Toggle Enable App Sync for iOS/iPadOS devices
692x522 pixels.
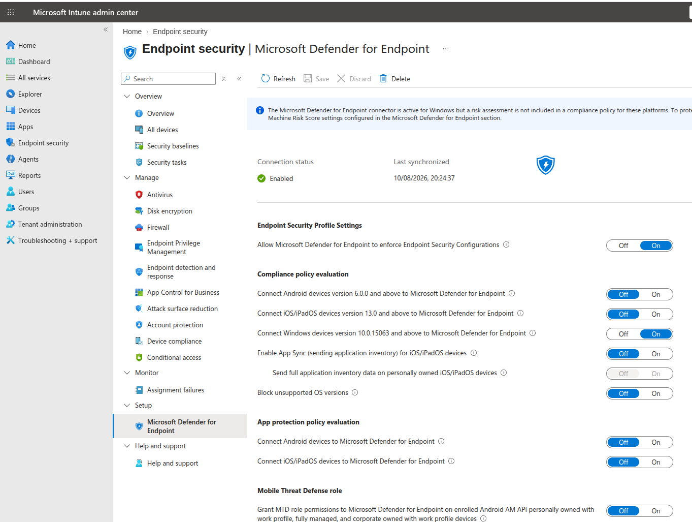639,354
